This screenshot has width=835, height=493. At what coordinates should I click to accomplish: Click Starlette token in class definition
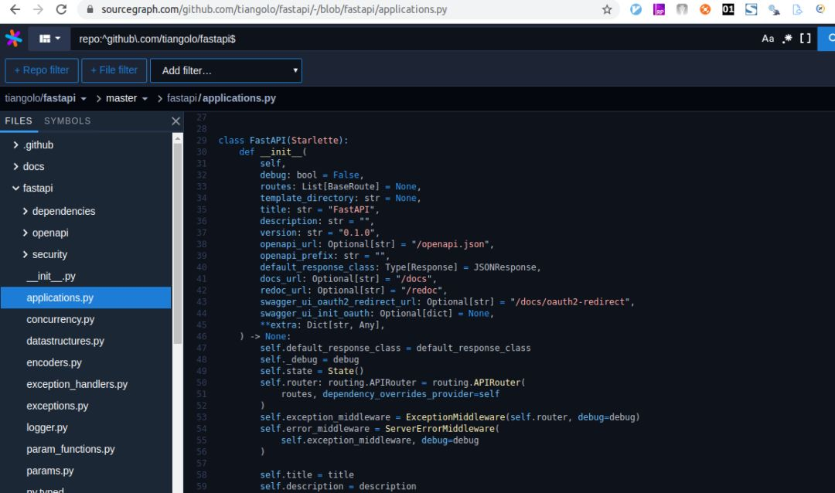click(x=315, y=141)
